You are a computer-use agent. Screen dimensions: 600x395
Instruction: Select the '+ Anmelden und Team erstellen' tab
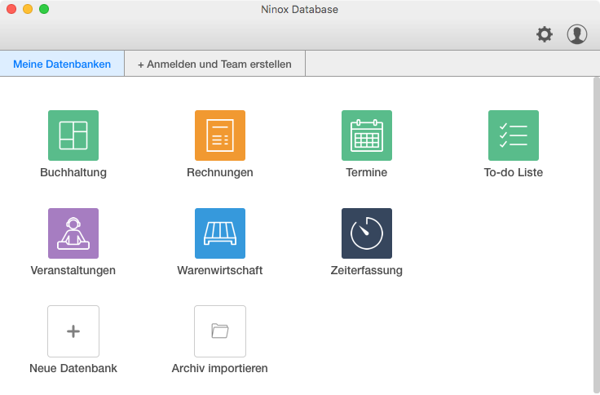click(214, 64)
